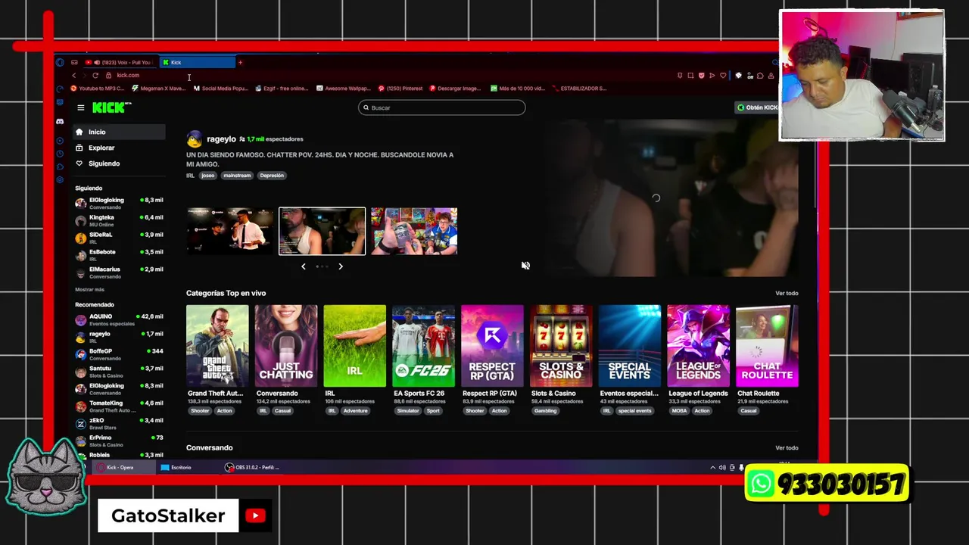The height and width of the screenshot is (545, 969).
Task: Select the third featured stream thumbnail
Action: [414, 231]
